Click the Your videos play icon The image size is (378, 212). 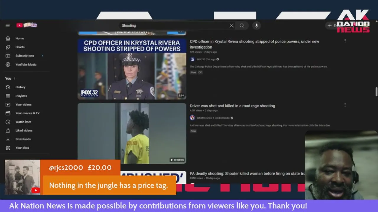coord(8,105)
